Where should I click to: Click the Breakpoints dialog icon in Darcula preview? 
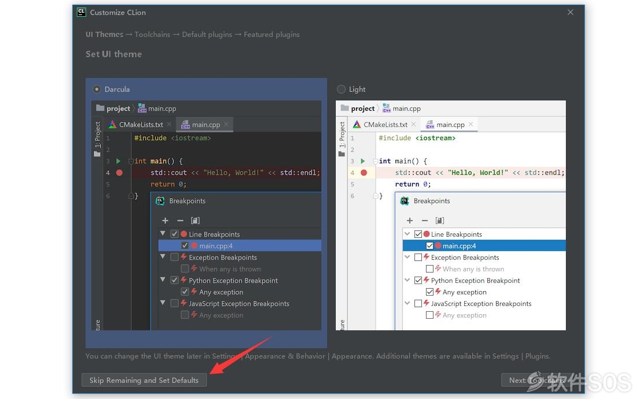coord(160,200)
